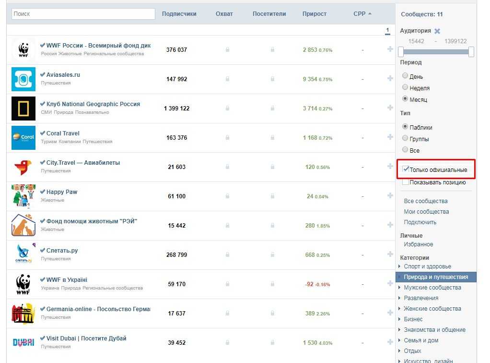Screen dimensions: 490x363
Task: Sort the table by Подписчики column
Action: tap(179, 14)
